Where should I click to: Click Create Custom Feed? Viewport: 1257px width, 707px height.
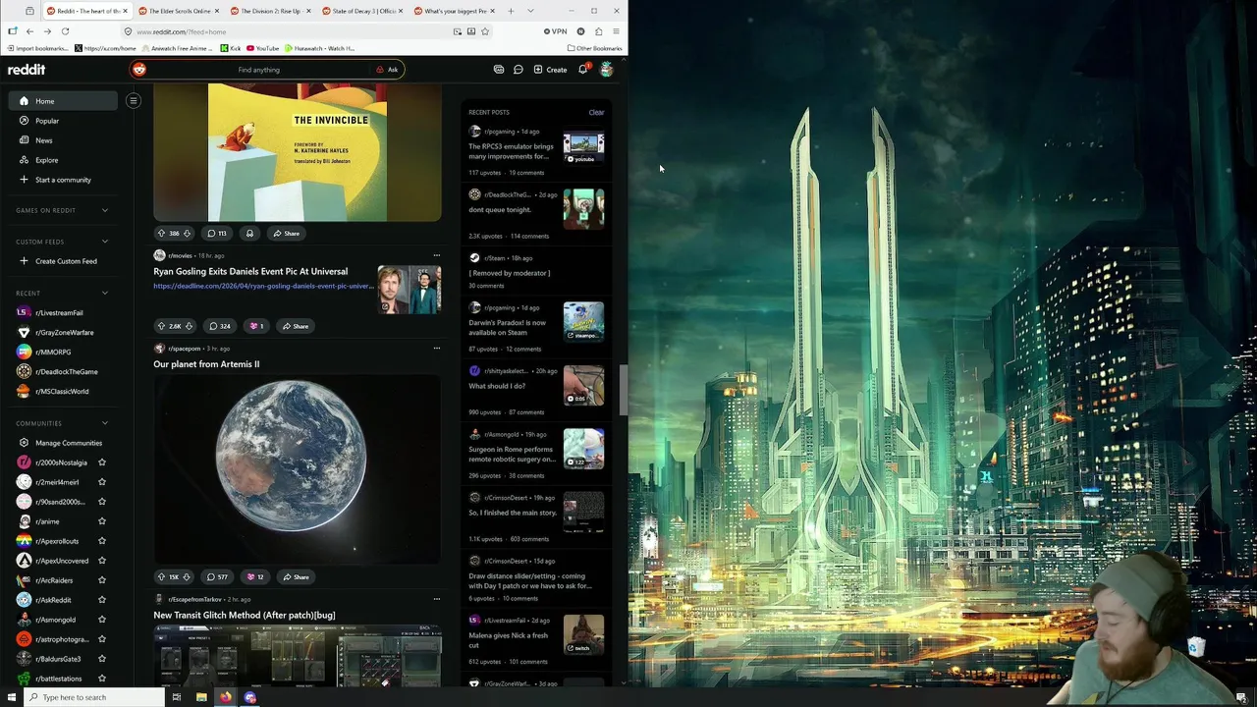coord(63,261)
